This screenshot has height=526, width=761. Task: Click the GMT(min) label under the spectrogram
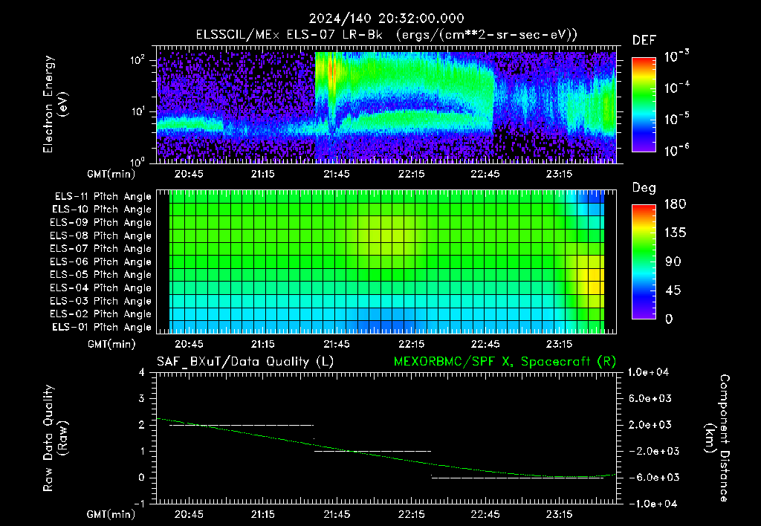(x=111, y=174)
